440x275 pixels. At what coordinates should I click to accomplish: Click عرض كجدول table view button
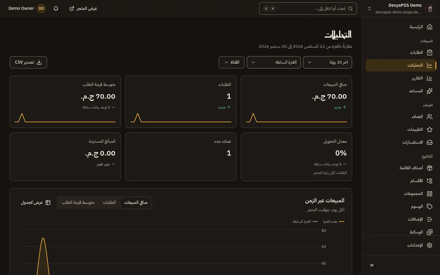36,203
